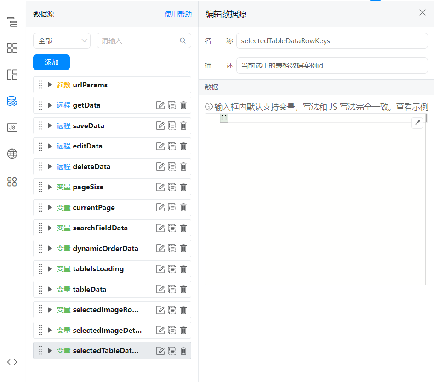
Task: Open the 全部 type filter dropdown
Action: 62,40
